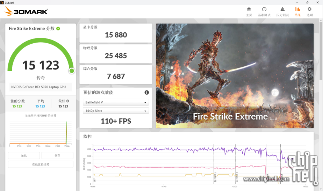Open the Options (选项) gear icon
The height and width of the screenshot is (191, 323).
tap(310, 9)
